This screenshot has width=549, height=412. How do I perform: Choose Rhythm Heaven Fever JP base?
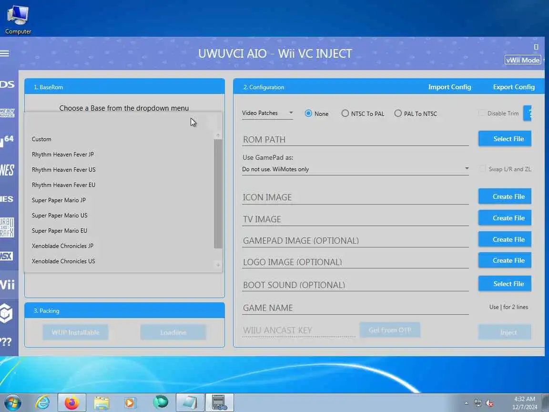(x=120, y=154)
